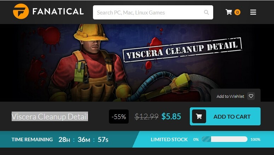Click the orange cart count badge
Viewport: 274px width, 155px height.
tap(237, 12)
